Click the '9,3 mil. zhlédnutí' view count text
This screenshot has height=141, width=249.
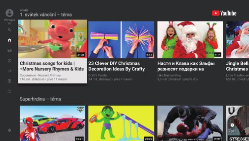click(169, 79)
